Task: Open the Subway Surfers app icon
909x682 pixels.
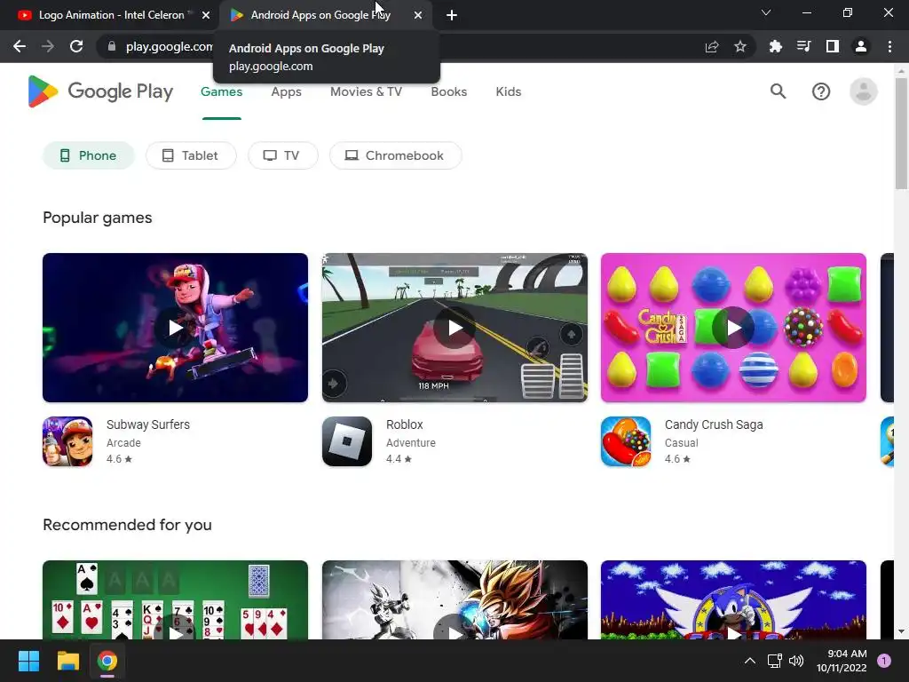Action: click(67, 441)
